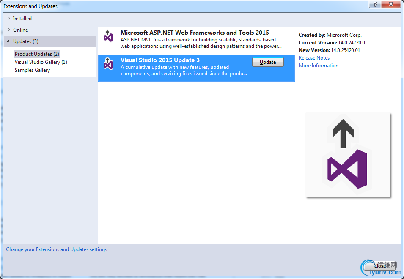Click the Created by Microsoft Corp. text

pyautogui.click(x=330, y=35)
